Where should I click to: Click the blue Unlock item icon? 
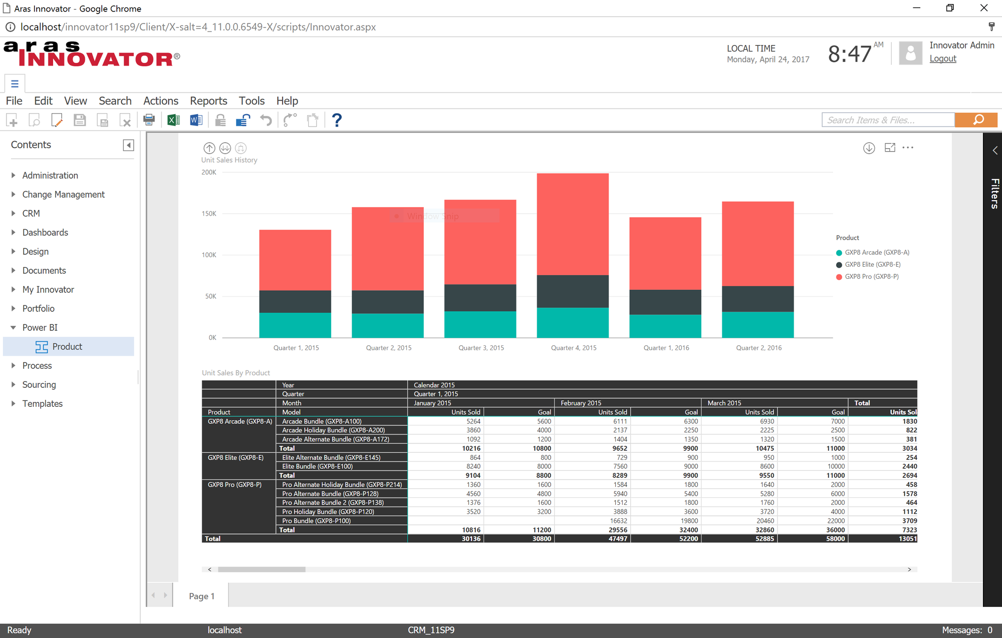tap(243, 120)
